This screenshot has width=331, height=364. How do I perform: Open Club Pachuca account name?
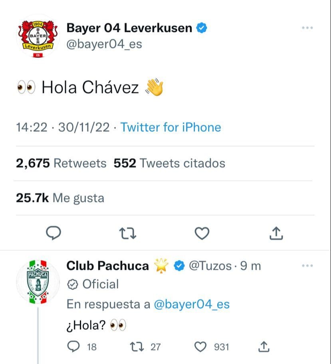coord(107,266)
